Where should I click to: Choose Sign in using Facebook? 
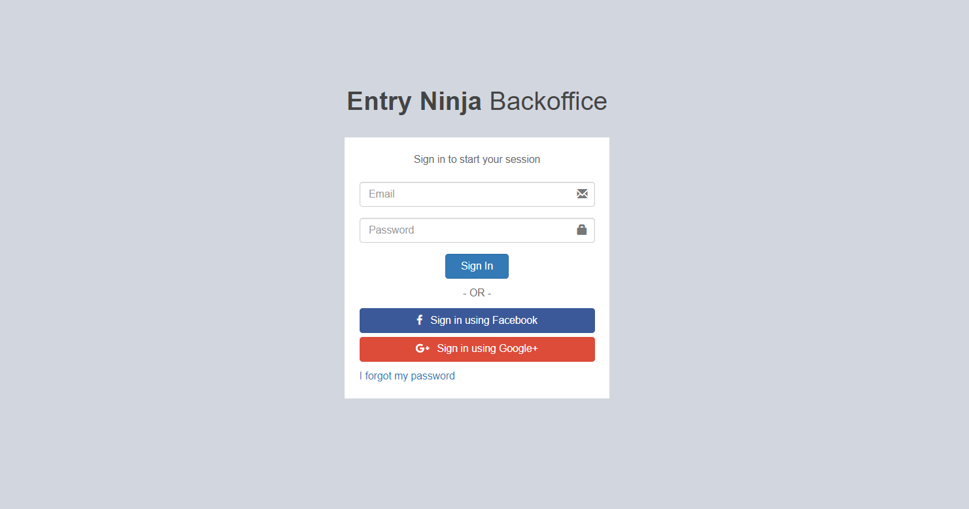[477, 321]
